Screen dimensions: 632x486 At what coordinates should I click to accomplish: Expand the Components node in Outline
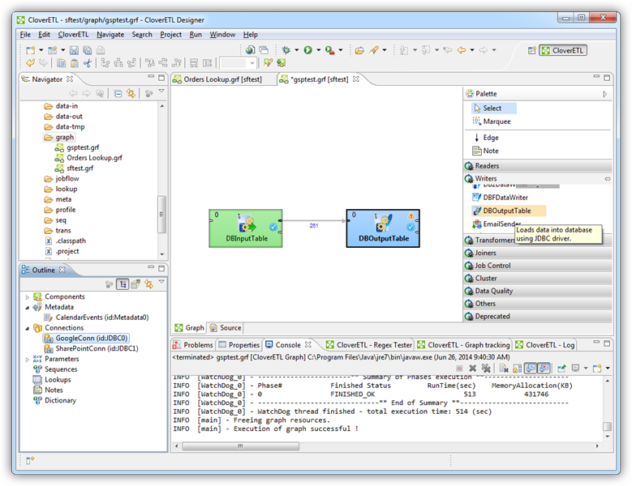pyautogui.click(x=28, y=296)
